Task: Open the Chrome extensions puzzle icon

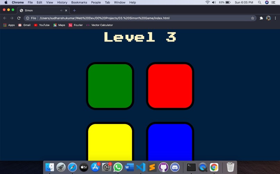Action: [261, 18]
